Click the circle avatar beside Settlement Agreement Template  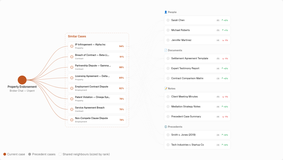pos(168,58)
